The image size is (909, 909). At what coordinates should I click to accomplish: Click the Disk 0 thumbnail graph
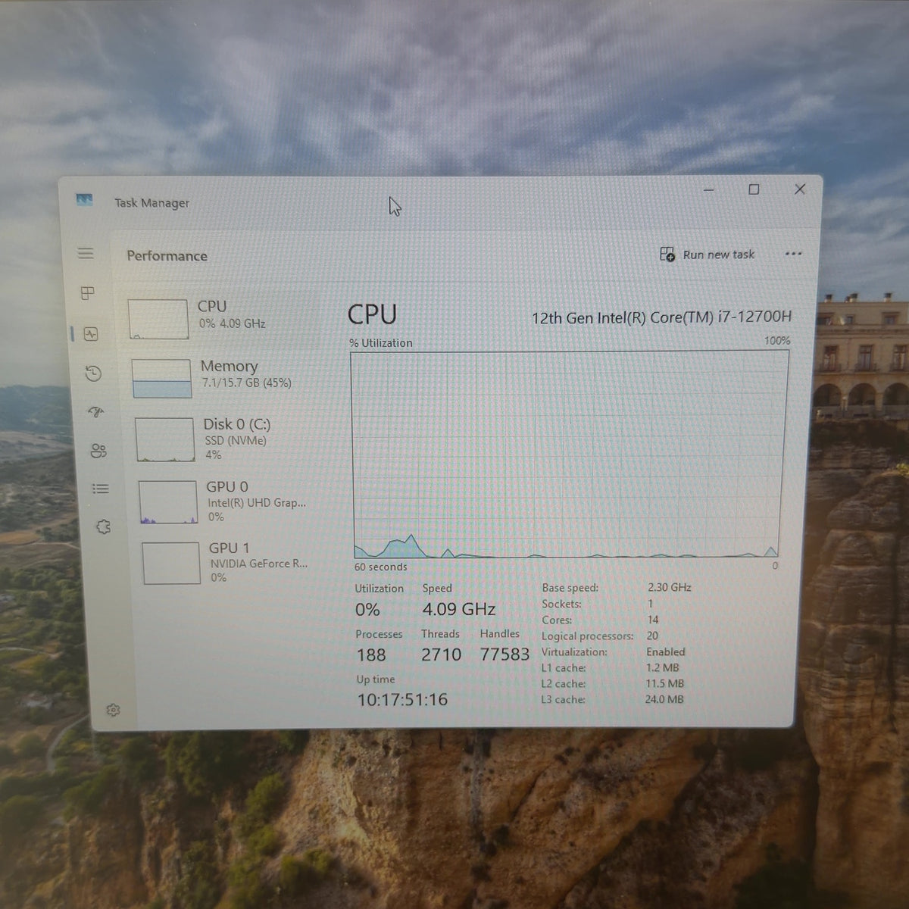[x=165, y=439]
